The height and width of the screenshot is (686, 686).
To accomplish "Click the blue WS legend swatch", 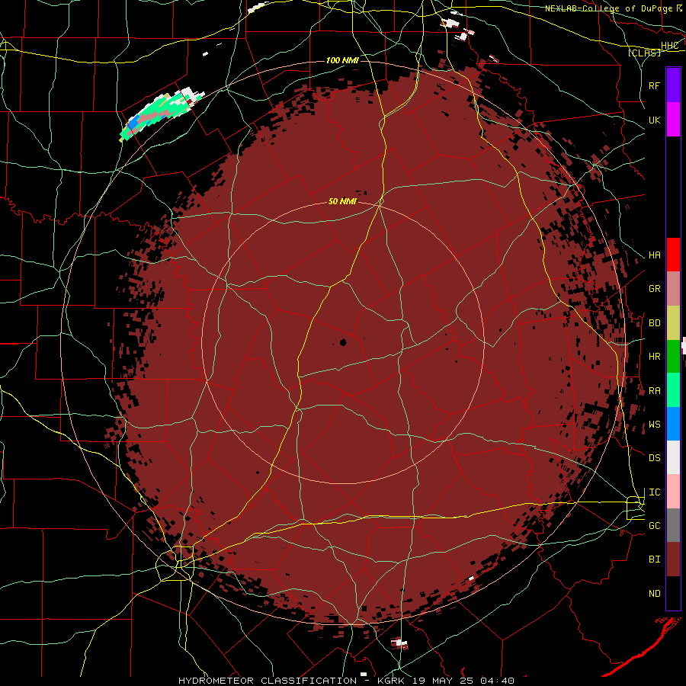I will pos(673,424).
